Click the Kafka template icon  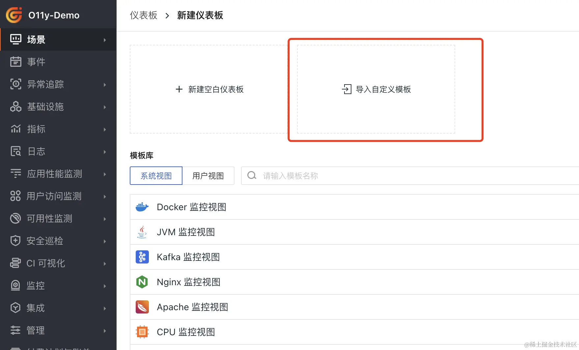tap(142, 257)
